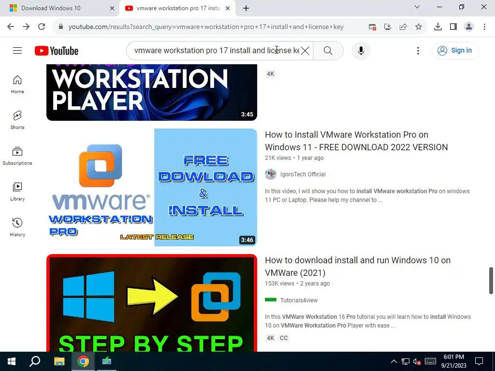The image size is (495, 371).
Task: Visit IgoroTech Official channel
Action: click(x=303, y=174)
